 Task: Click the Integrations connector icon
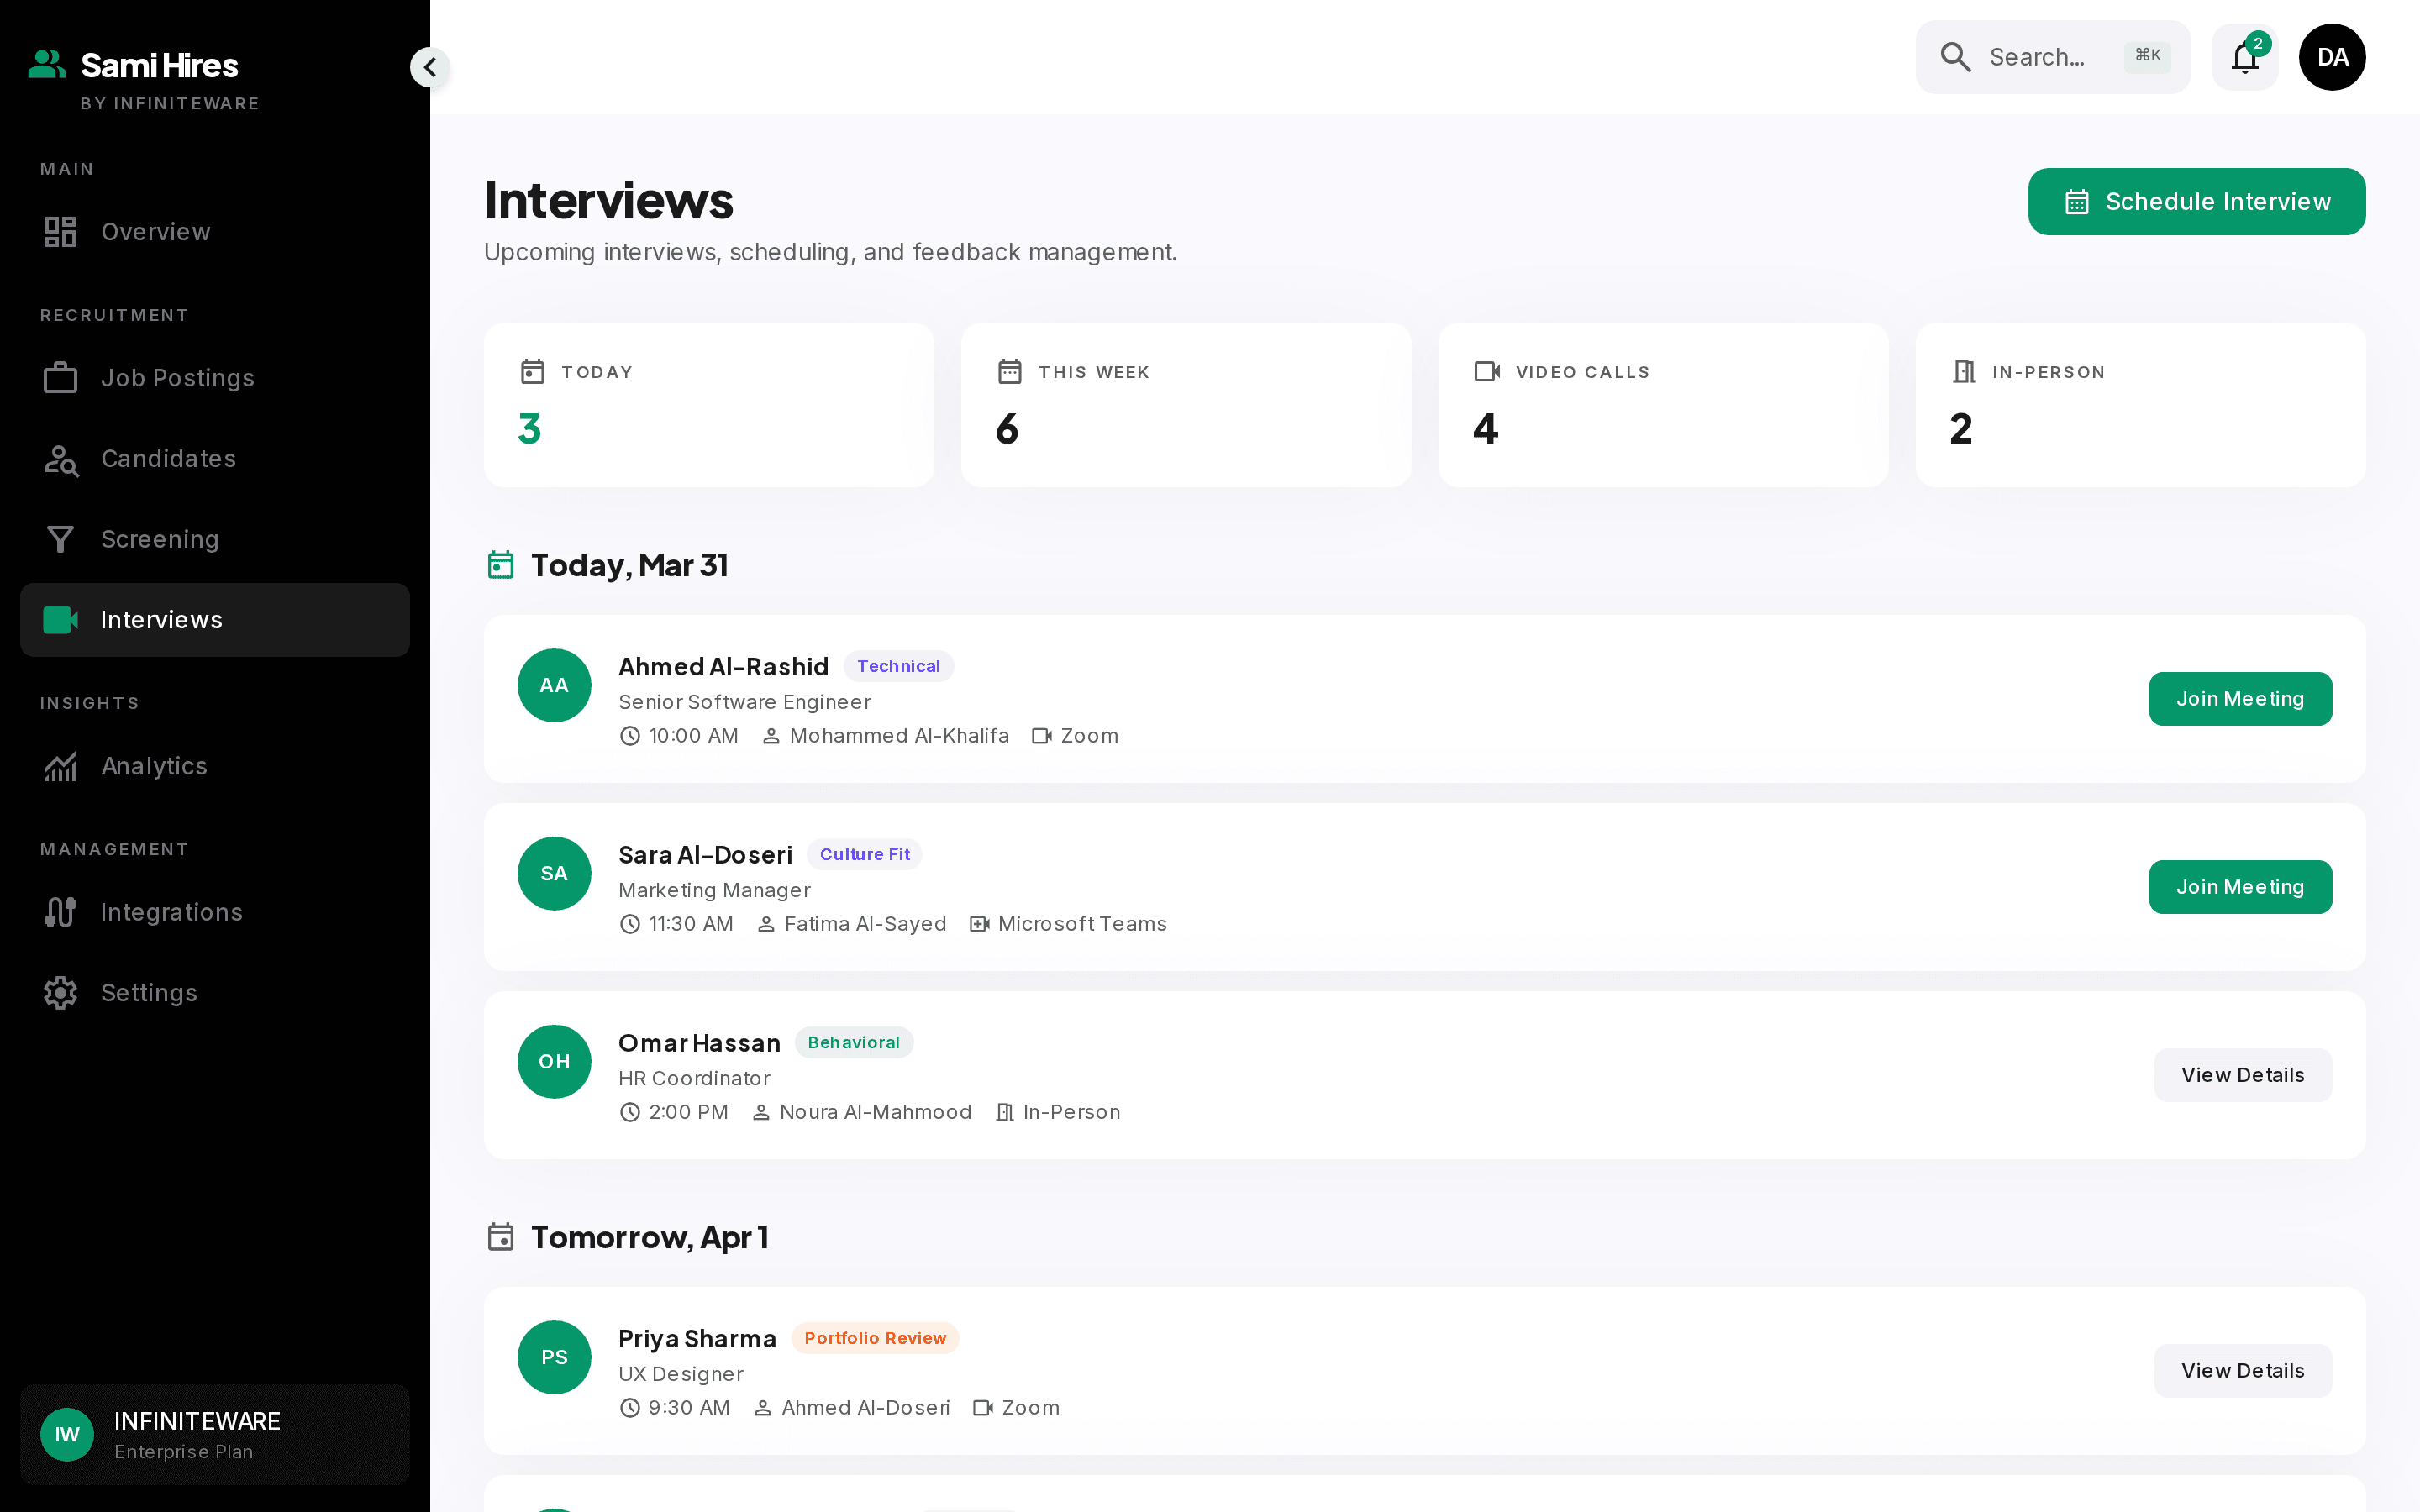coord(60,912)
